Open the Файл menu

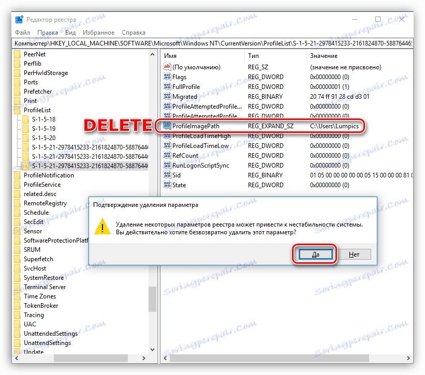pos(22,33)
